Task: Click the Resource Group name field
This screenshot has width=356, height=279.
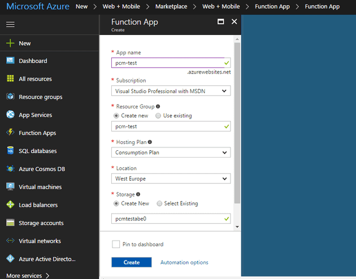Action: tap(171, 127)
